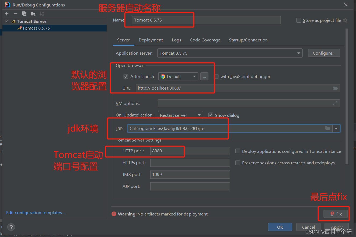Viewport: 356px width, 237px height.
Task: Click the IntelliJ dialog title icon
Action: pyautogui.click(x=8, y=5)
